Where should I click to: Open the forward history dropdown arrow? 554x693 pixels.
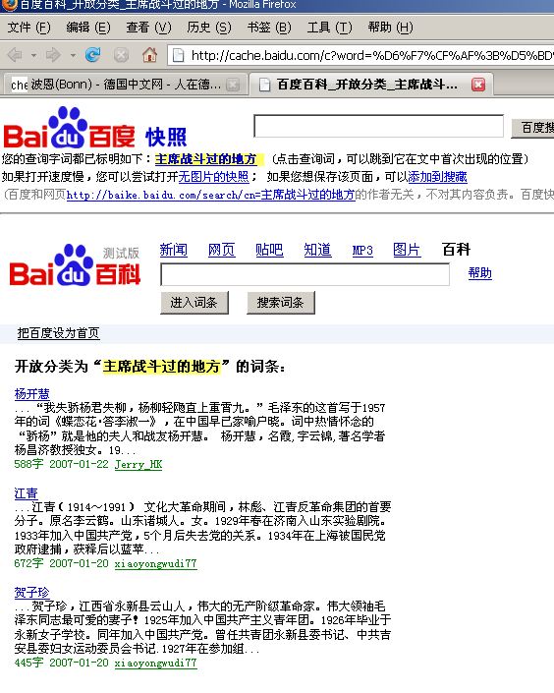tap(73, 56)
